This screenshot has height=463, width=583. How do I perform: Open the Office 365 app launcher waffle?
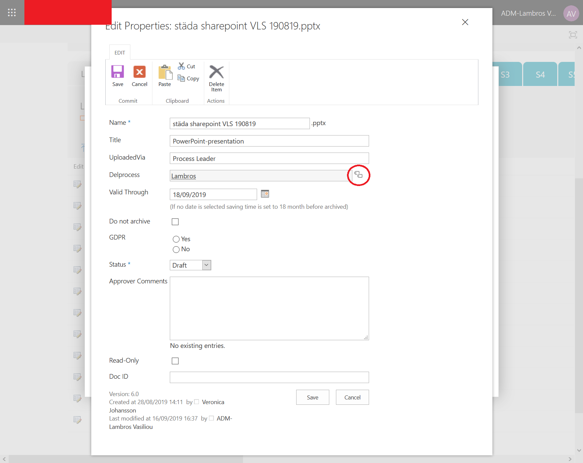click(x=12, y=12)
